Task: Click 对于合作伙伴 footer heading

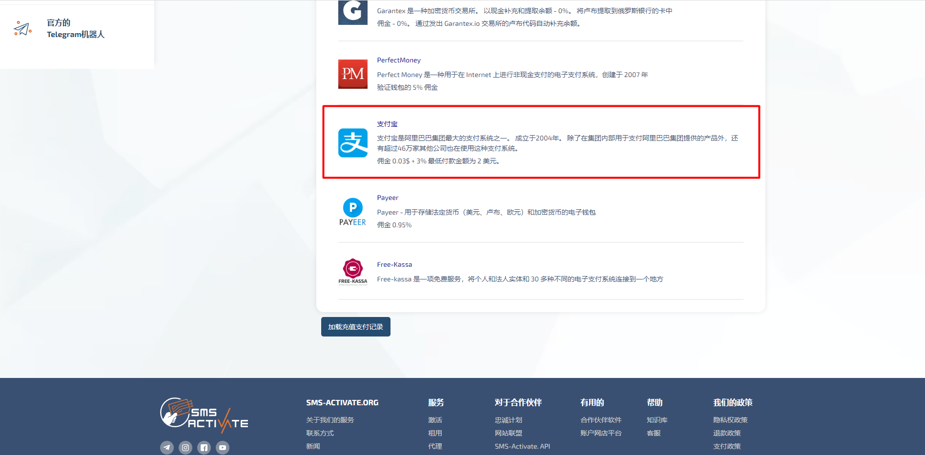Action: (518, 403)
